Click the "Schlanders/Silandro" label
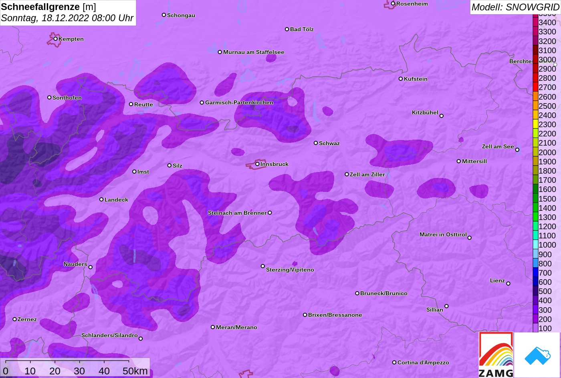 coord(109,335)
